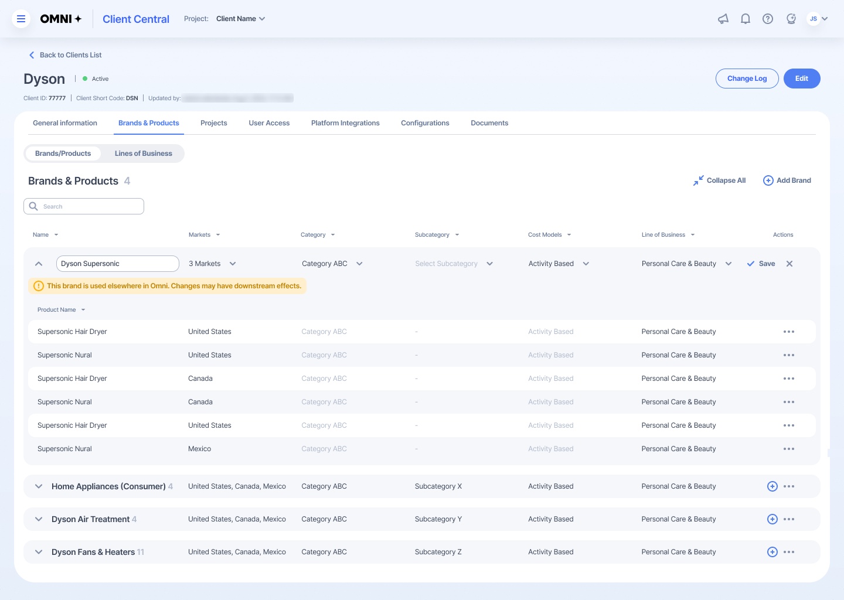Open the Select Subcategory dropdown
The image size is (844, 600).
(x=454, y=264)
